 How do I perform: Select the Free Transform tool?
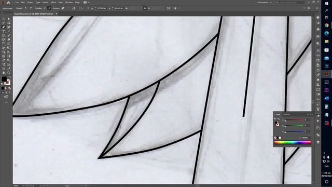click(9, 48)
